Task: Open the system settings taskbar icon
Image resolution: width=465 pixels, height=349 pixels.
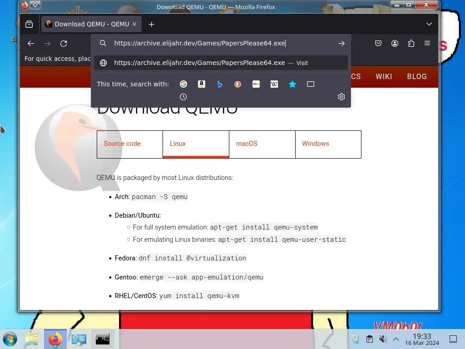Action: coord(79,339)
